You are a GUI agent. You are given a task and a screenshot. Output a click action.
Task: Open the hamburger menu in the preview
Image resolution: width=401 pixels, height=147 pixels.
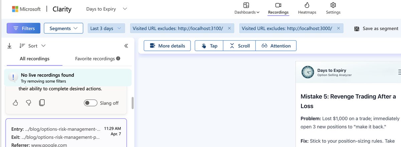coord(399,72)
